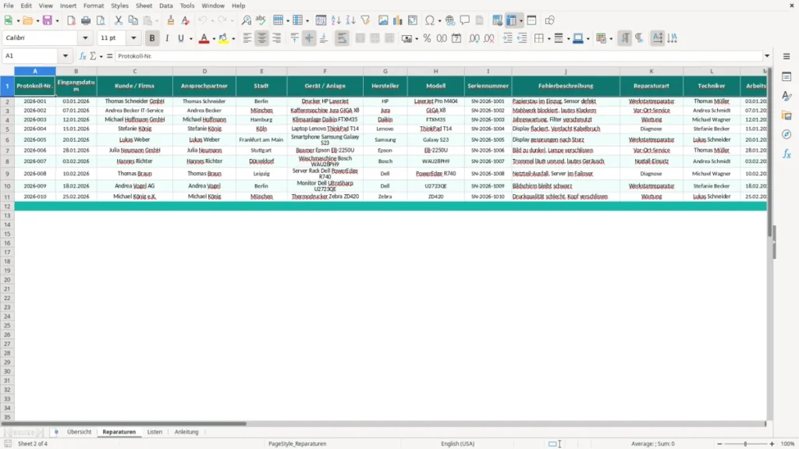Click the Copy icon

click(133, 20)
